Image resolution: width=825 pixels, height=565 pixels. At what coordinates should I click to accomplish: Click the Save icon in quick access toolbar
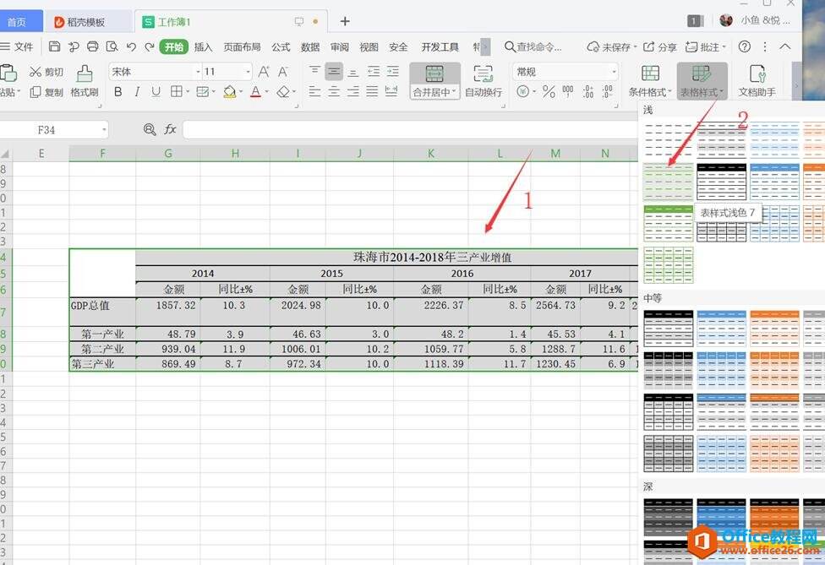[54, 46]
